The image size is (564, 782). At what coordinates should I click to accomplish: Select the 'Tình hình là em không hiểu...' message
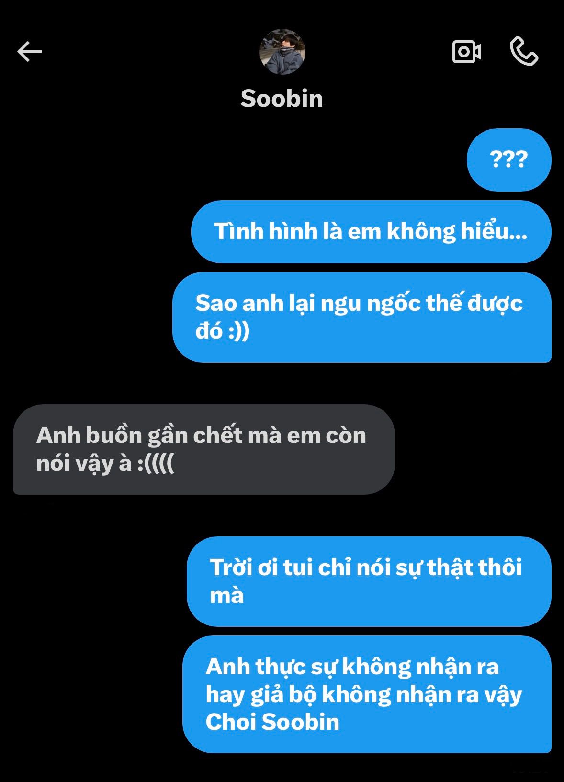[x=371, y=232]
